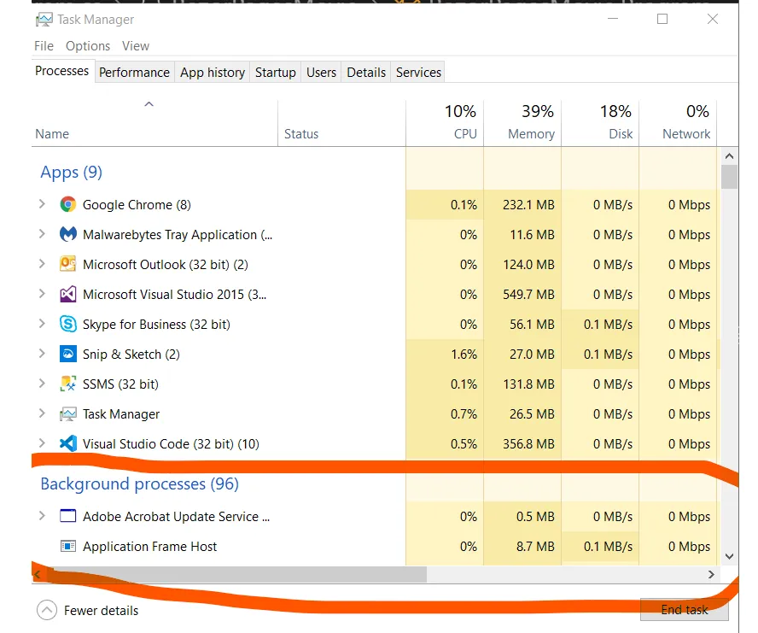Open the View menu

(136, 46)
